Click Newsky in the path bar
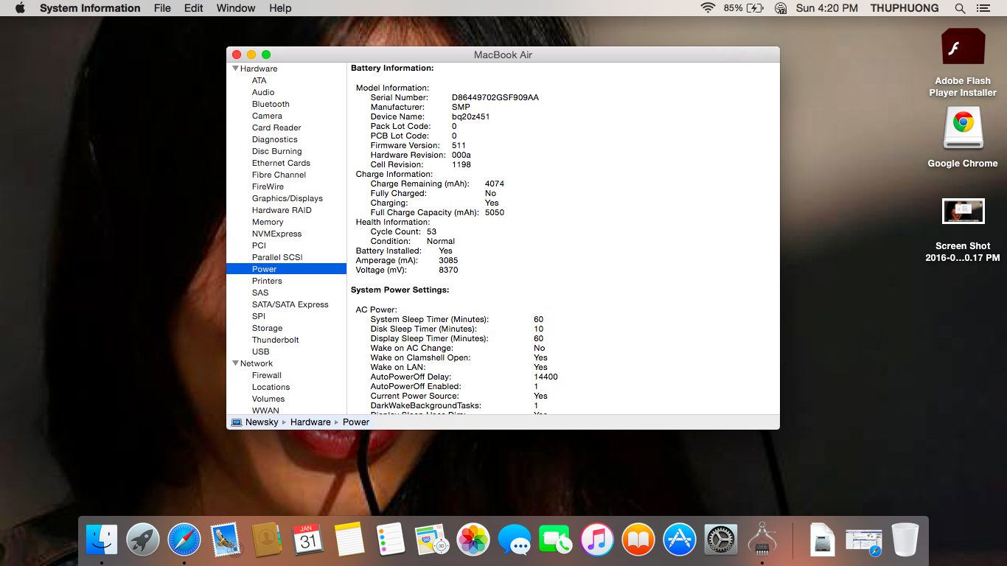 point(262,422)
